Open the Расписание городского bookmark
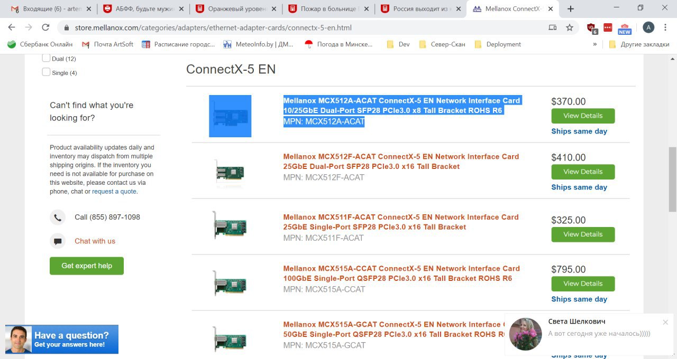Viewport: 677px width, 359px height. (178, 44)
